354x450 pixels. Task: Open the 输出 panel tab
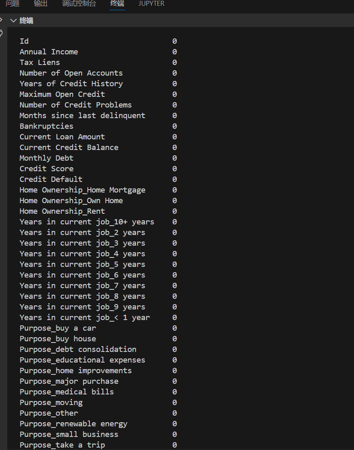[40, 4]
